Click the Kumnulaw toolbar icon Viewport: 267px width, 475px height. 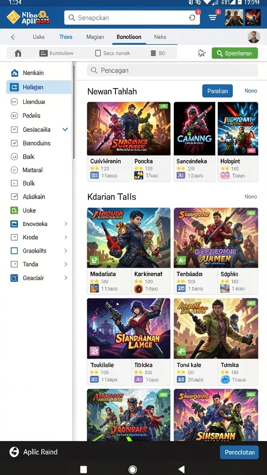coord(44,53)
